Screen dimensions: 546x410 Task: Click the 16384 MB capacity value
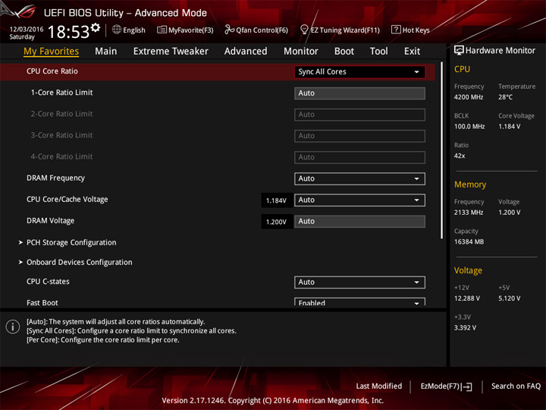click(x=469, y=241)
